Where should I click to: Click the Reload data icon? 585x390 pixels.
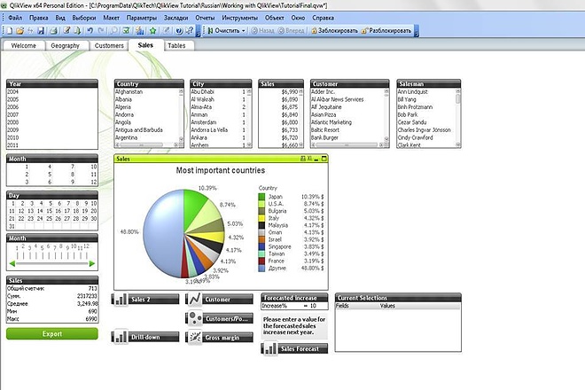77,31
